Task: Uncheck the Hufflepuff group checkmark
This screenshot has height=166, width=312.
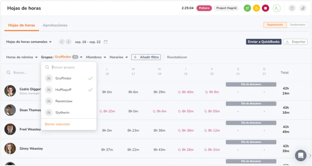Action: tap(90, 90)
